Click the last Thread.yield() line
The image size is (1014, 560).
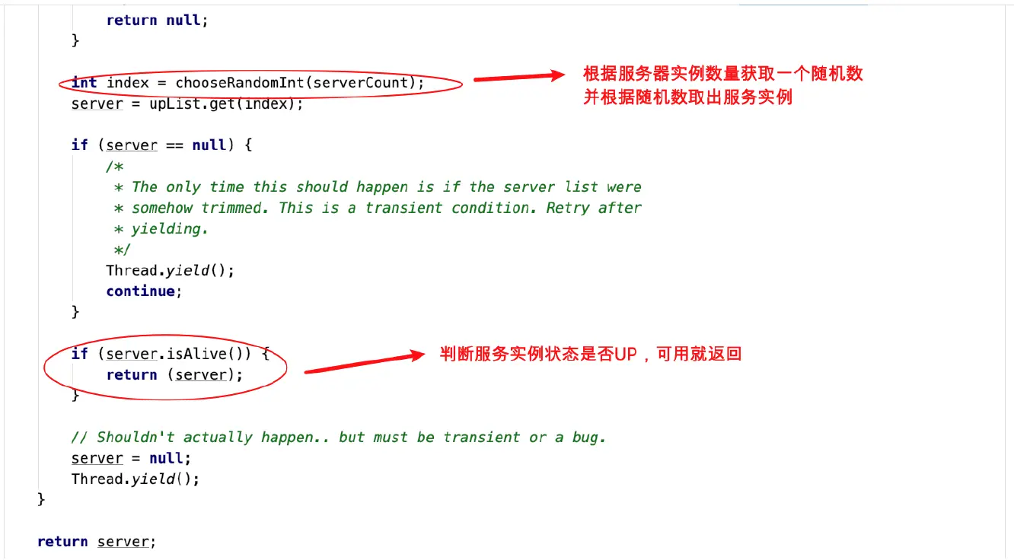136,479
